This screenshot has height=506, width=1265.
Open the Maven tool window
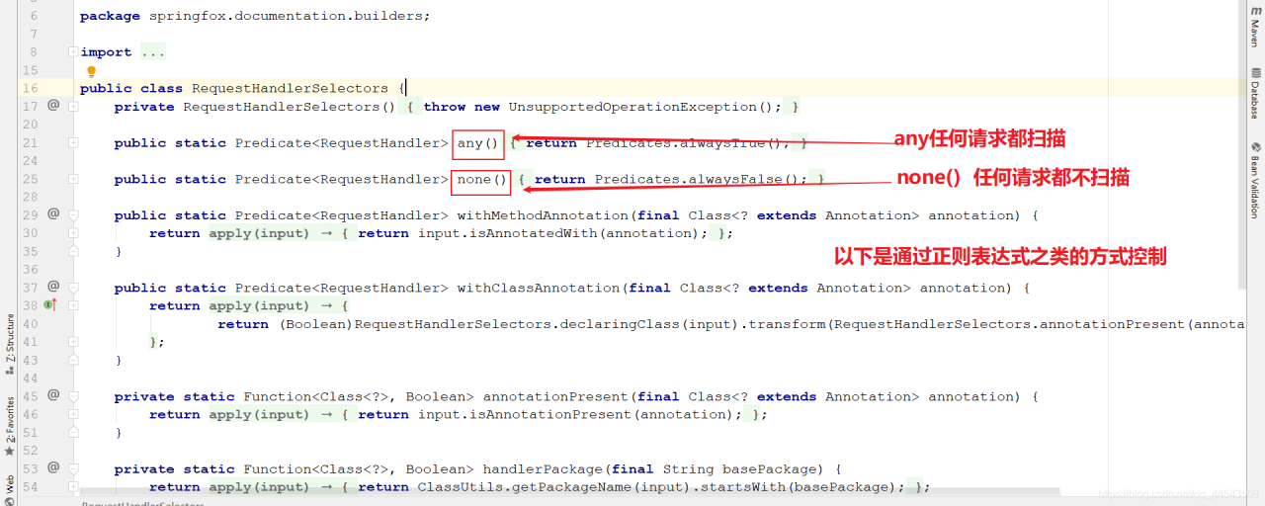coord(1256,27)
